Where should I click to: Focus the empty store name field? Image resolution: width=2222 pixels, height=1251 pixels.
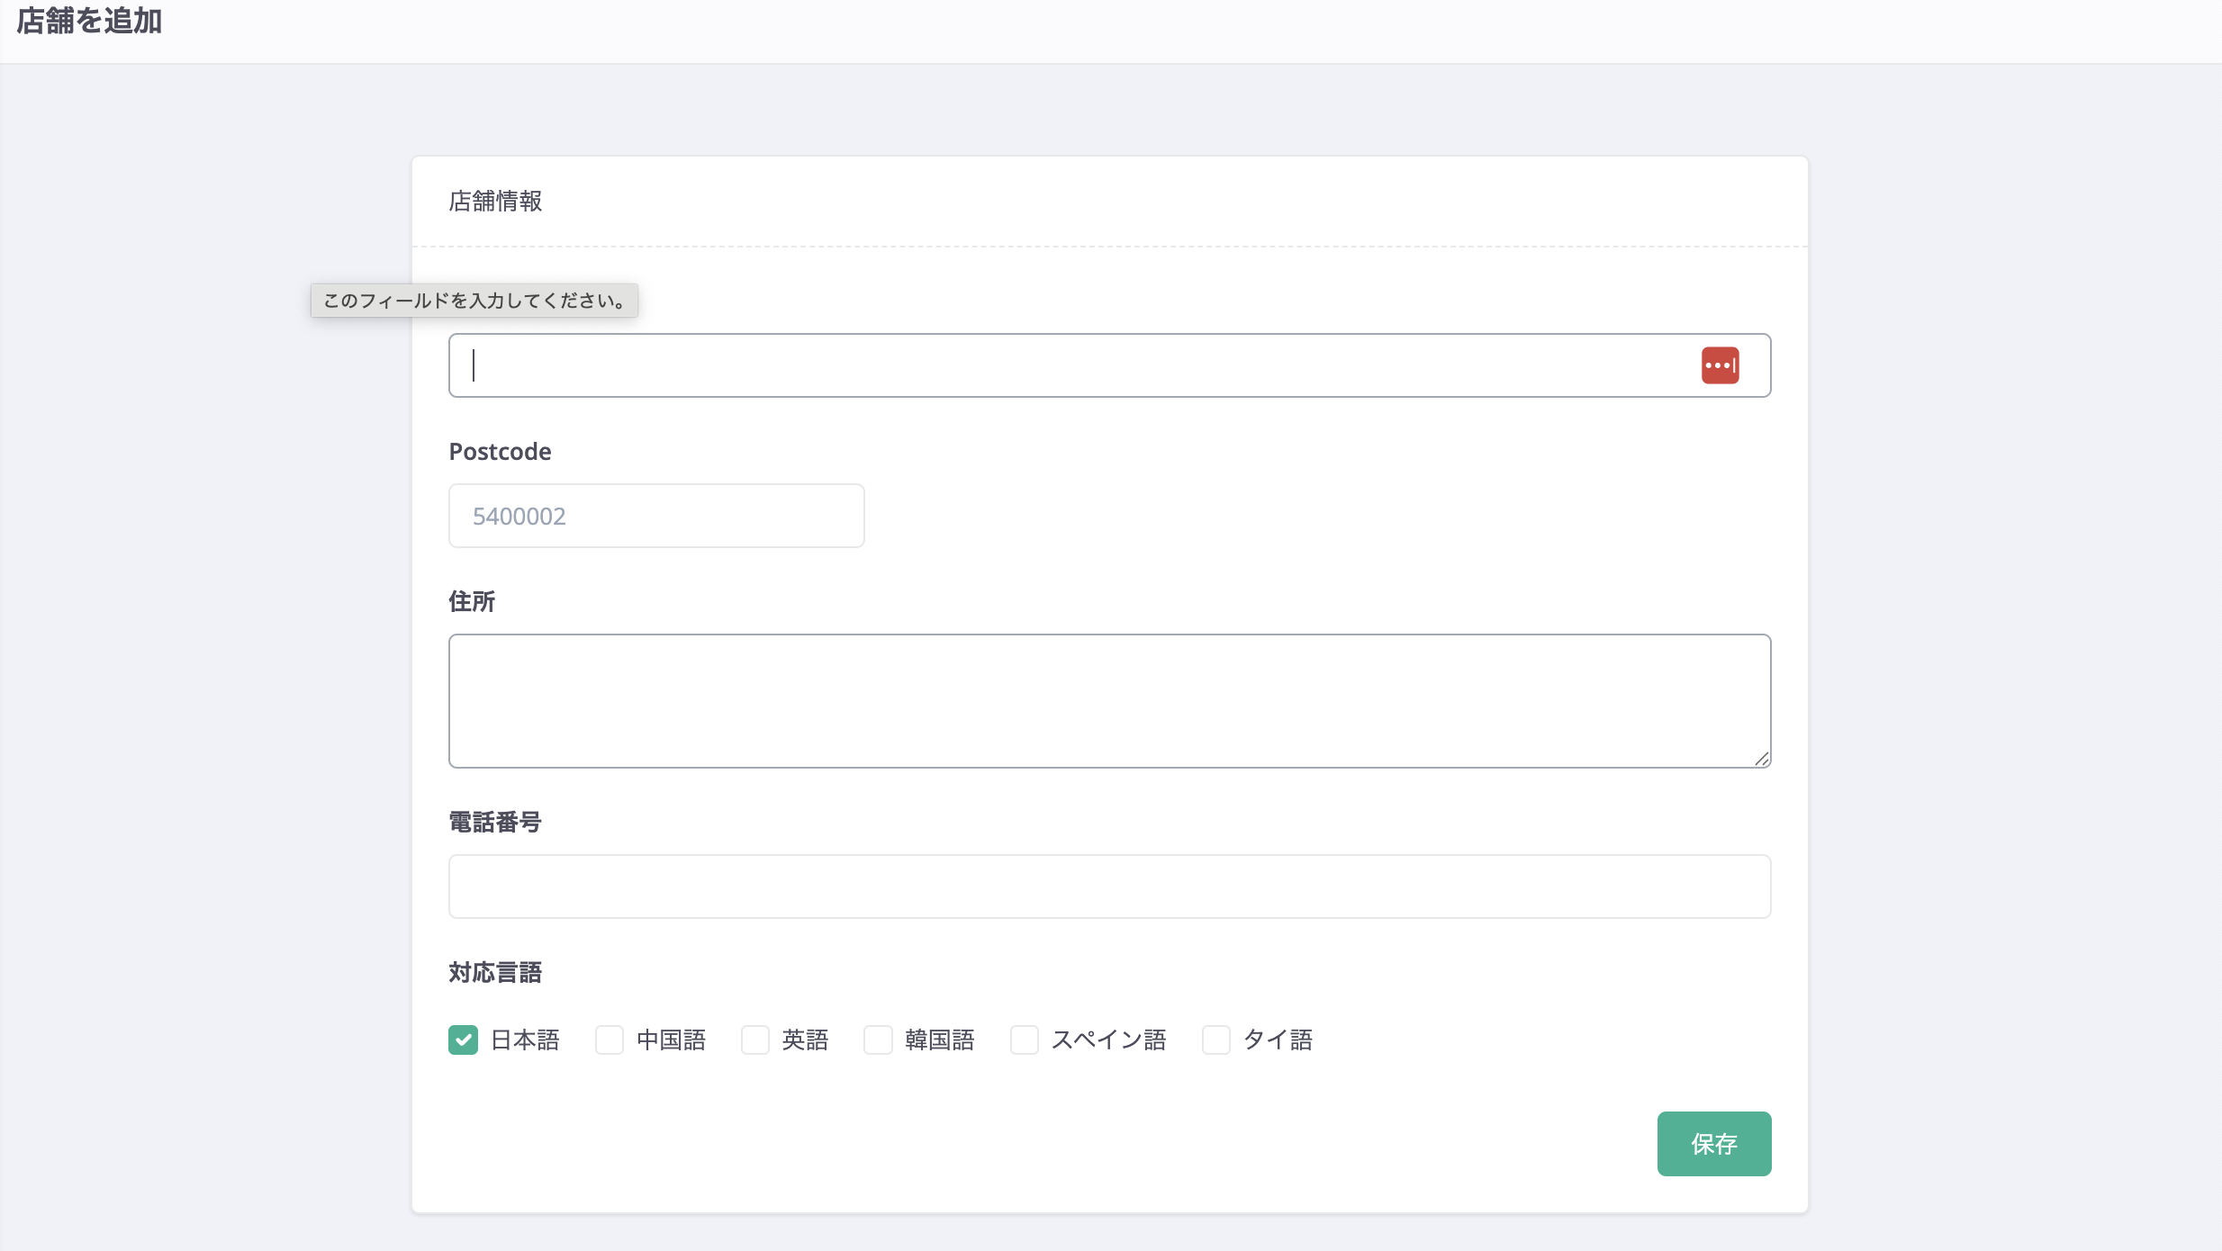coord(1109,365)
